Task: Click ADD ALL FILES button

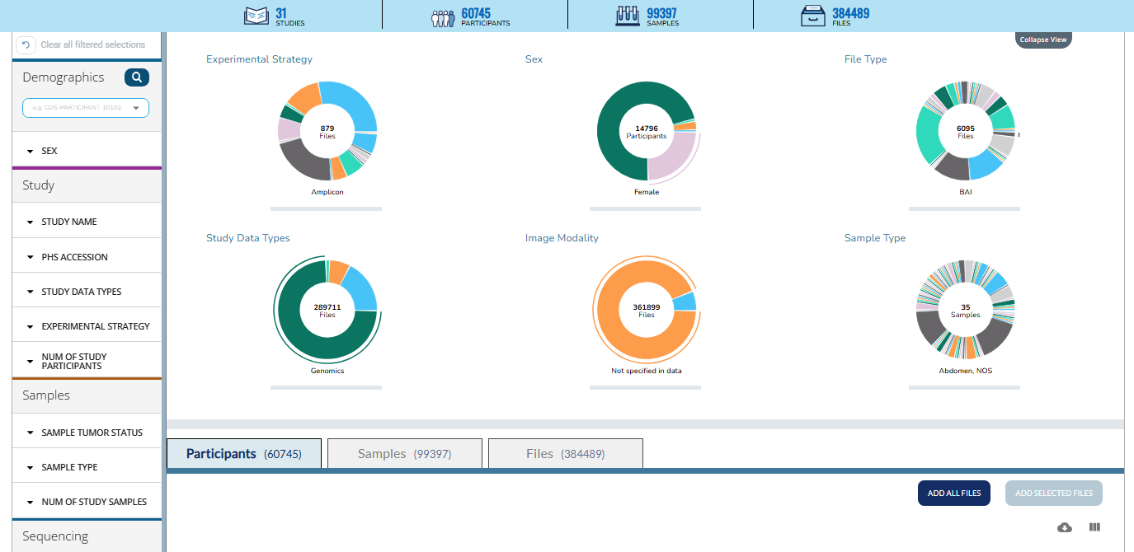Action: (x=954, y=494)
